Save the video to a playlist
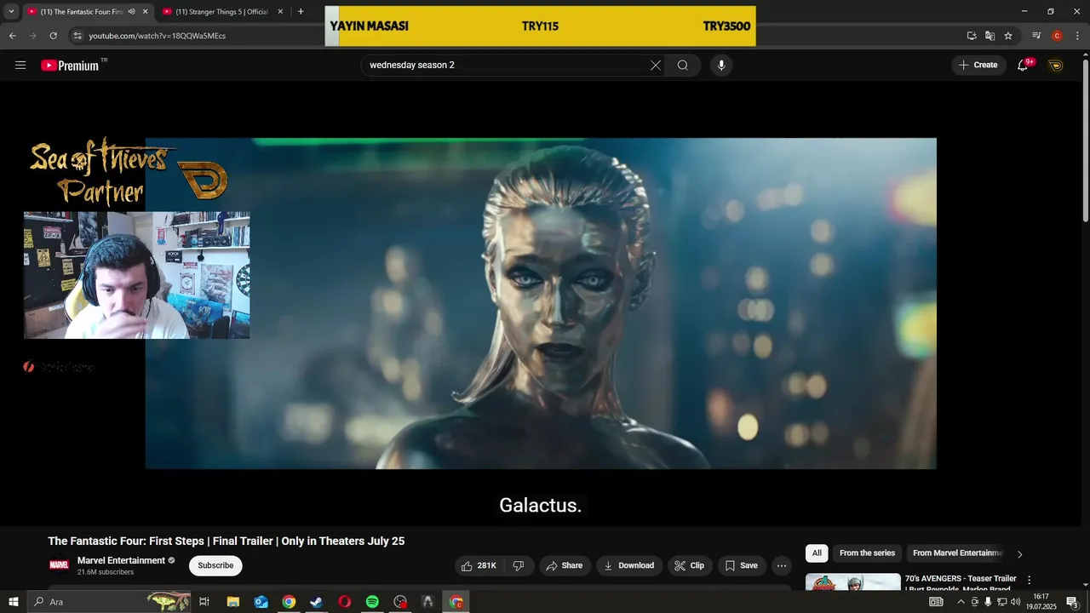Viewport: 1090px width, 613px height. [x=741, y=565]
